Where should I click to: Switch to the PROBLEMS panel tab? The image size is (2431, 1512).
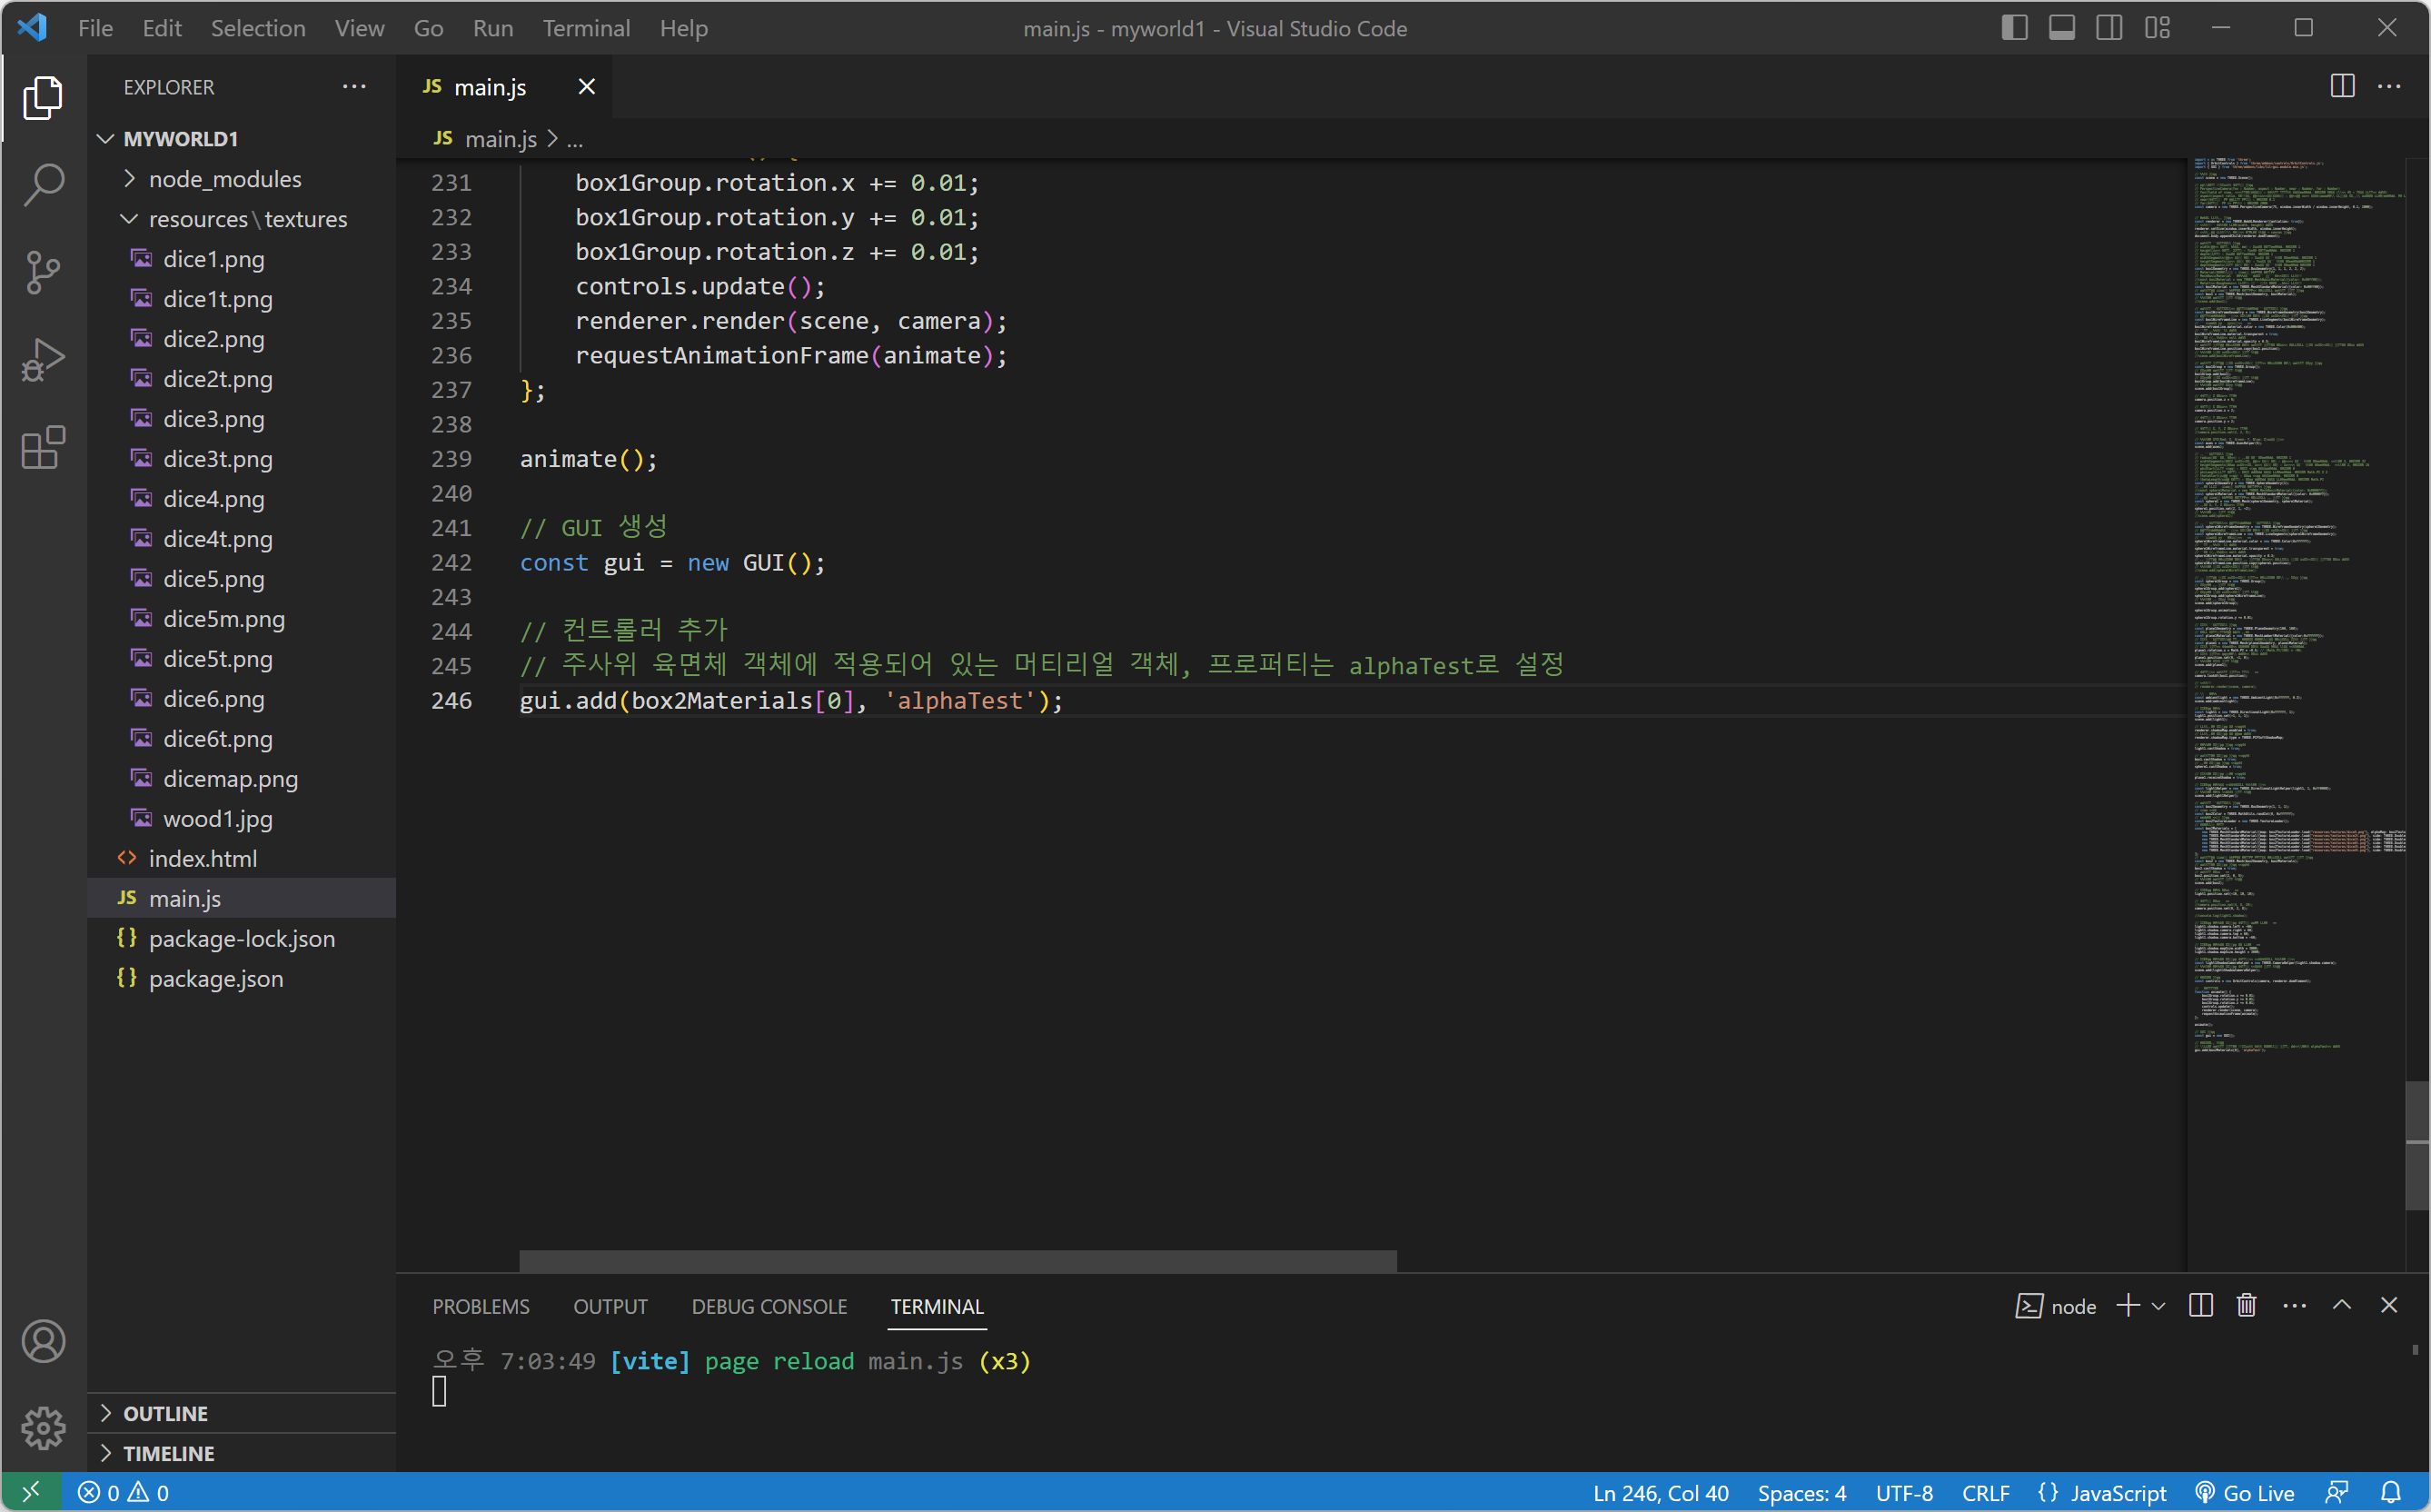point(481,1306)
